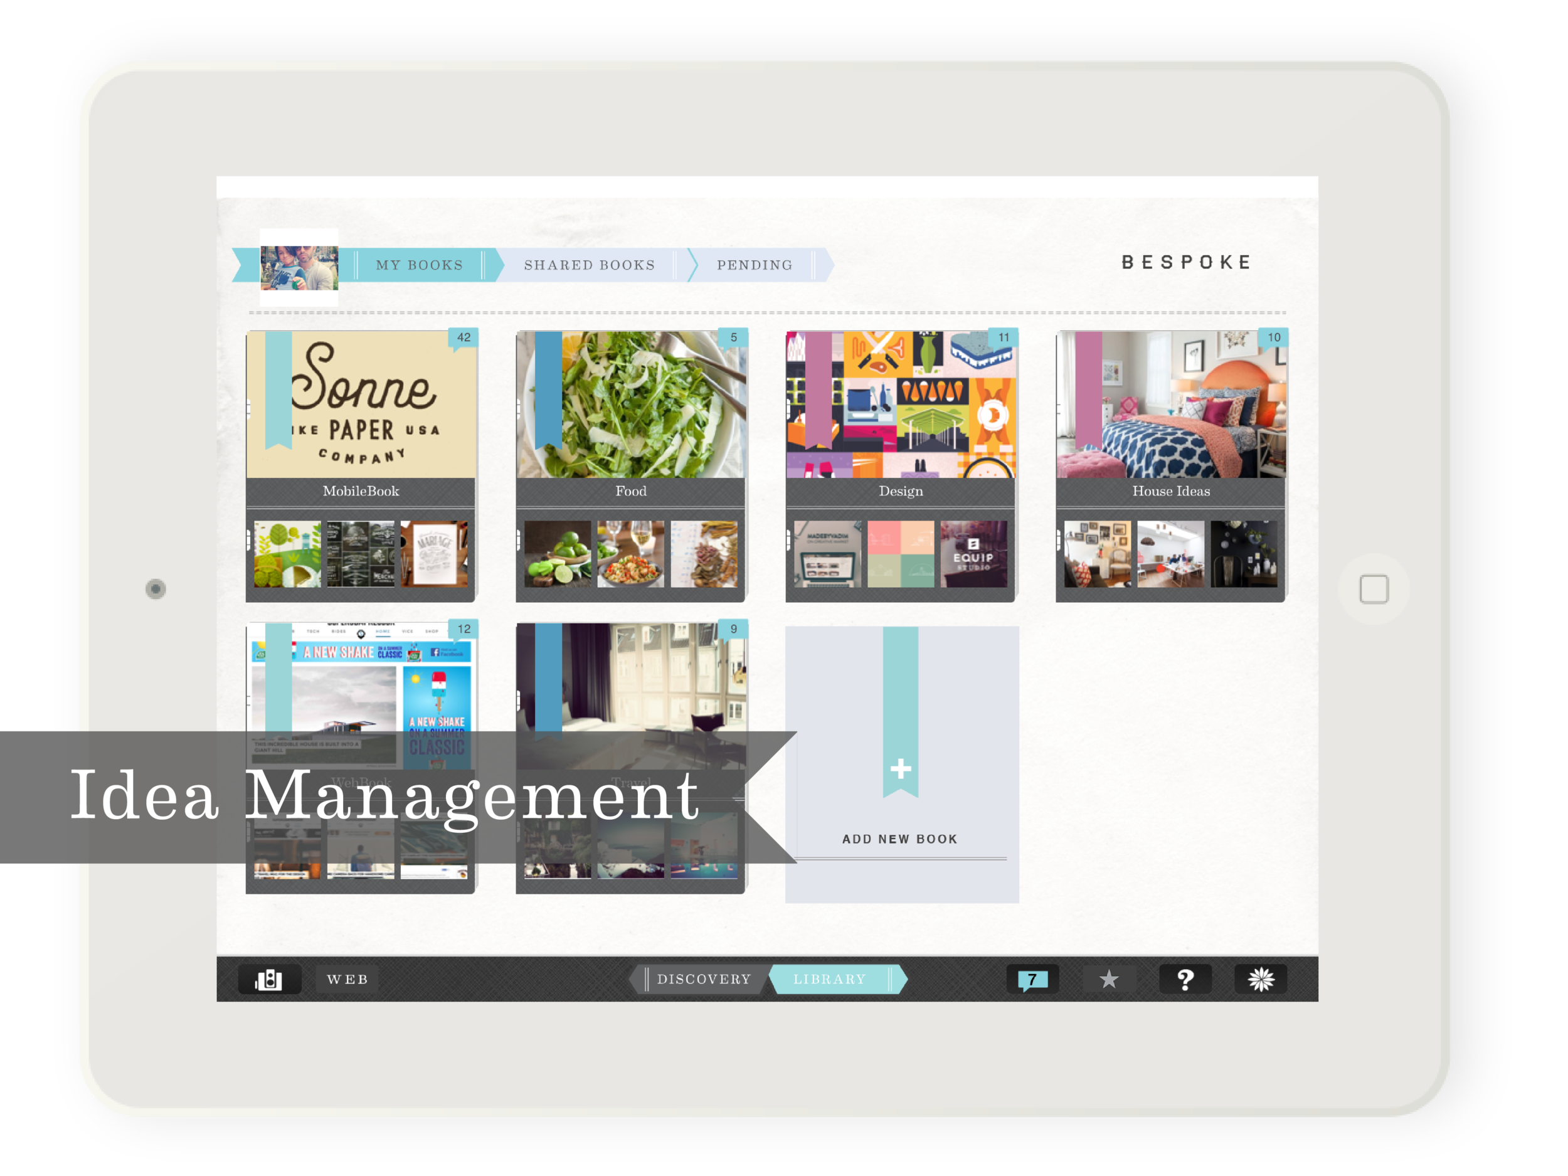Click the Equip Studio thumbnail in Design

pyautogui.click(x=973, y=554)
